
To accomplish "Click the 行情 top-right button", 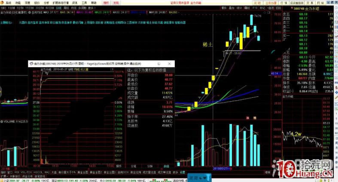I will pos(284,3).
